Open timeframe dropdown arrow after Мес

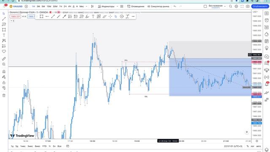pos(86,6)
